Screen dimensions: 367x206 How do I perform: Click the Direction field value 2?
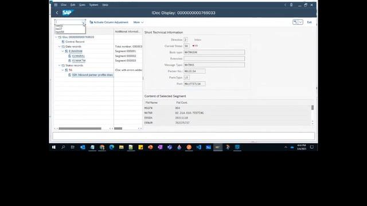pyautogui.click(x=186, y=39)
